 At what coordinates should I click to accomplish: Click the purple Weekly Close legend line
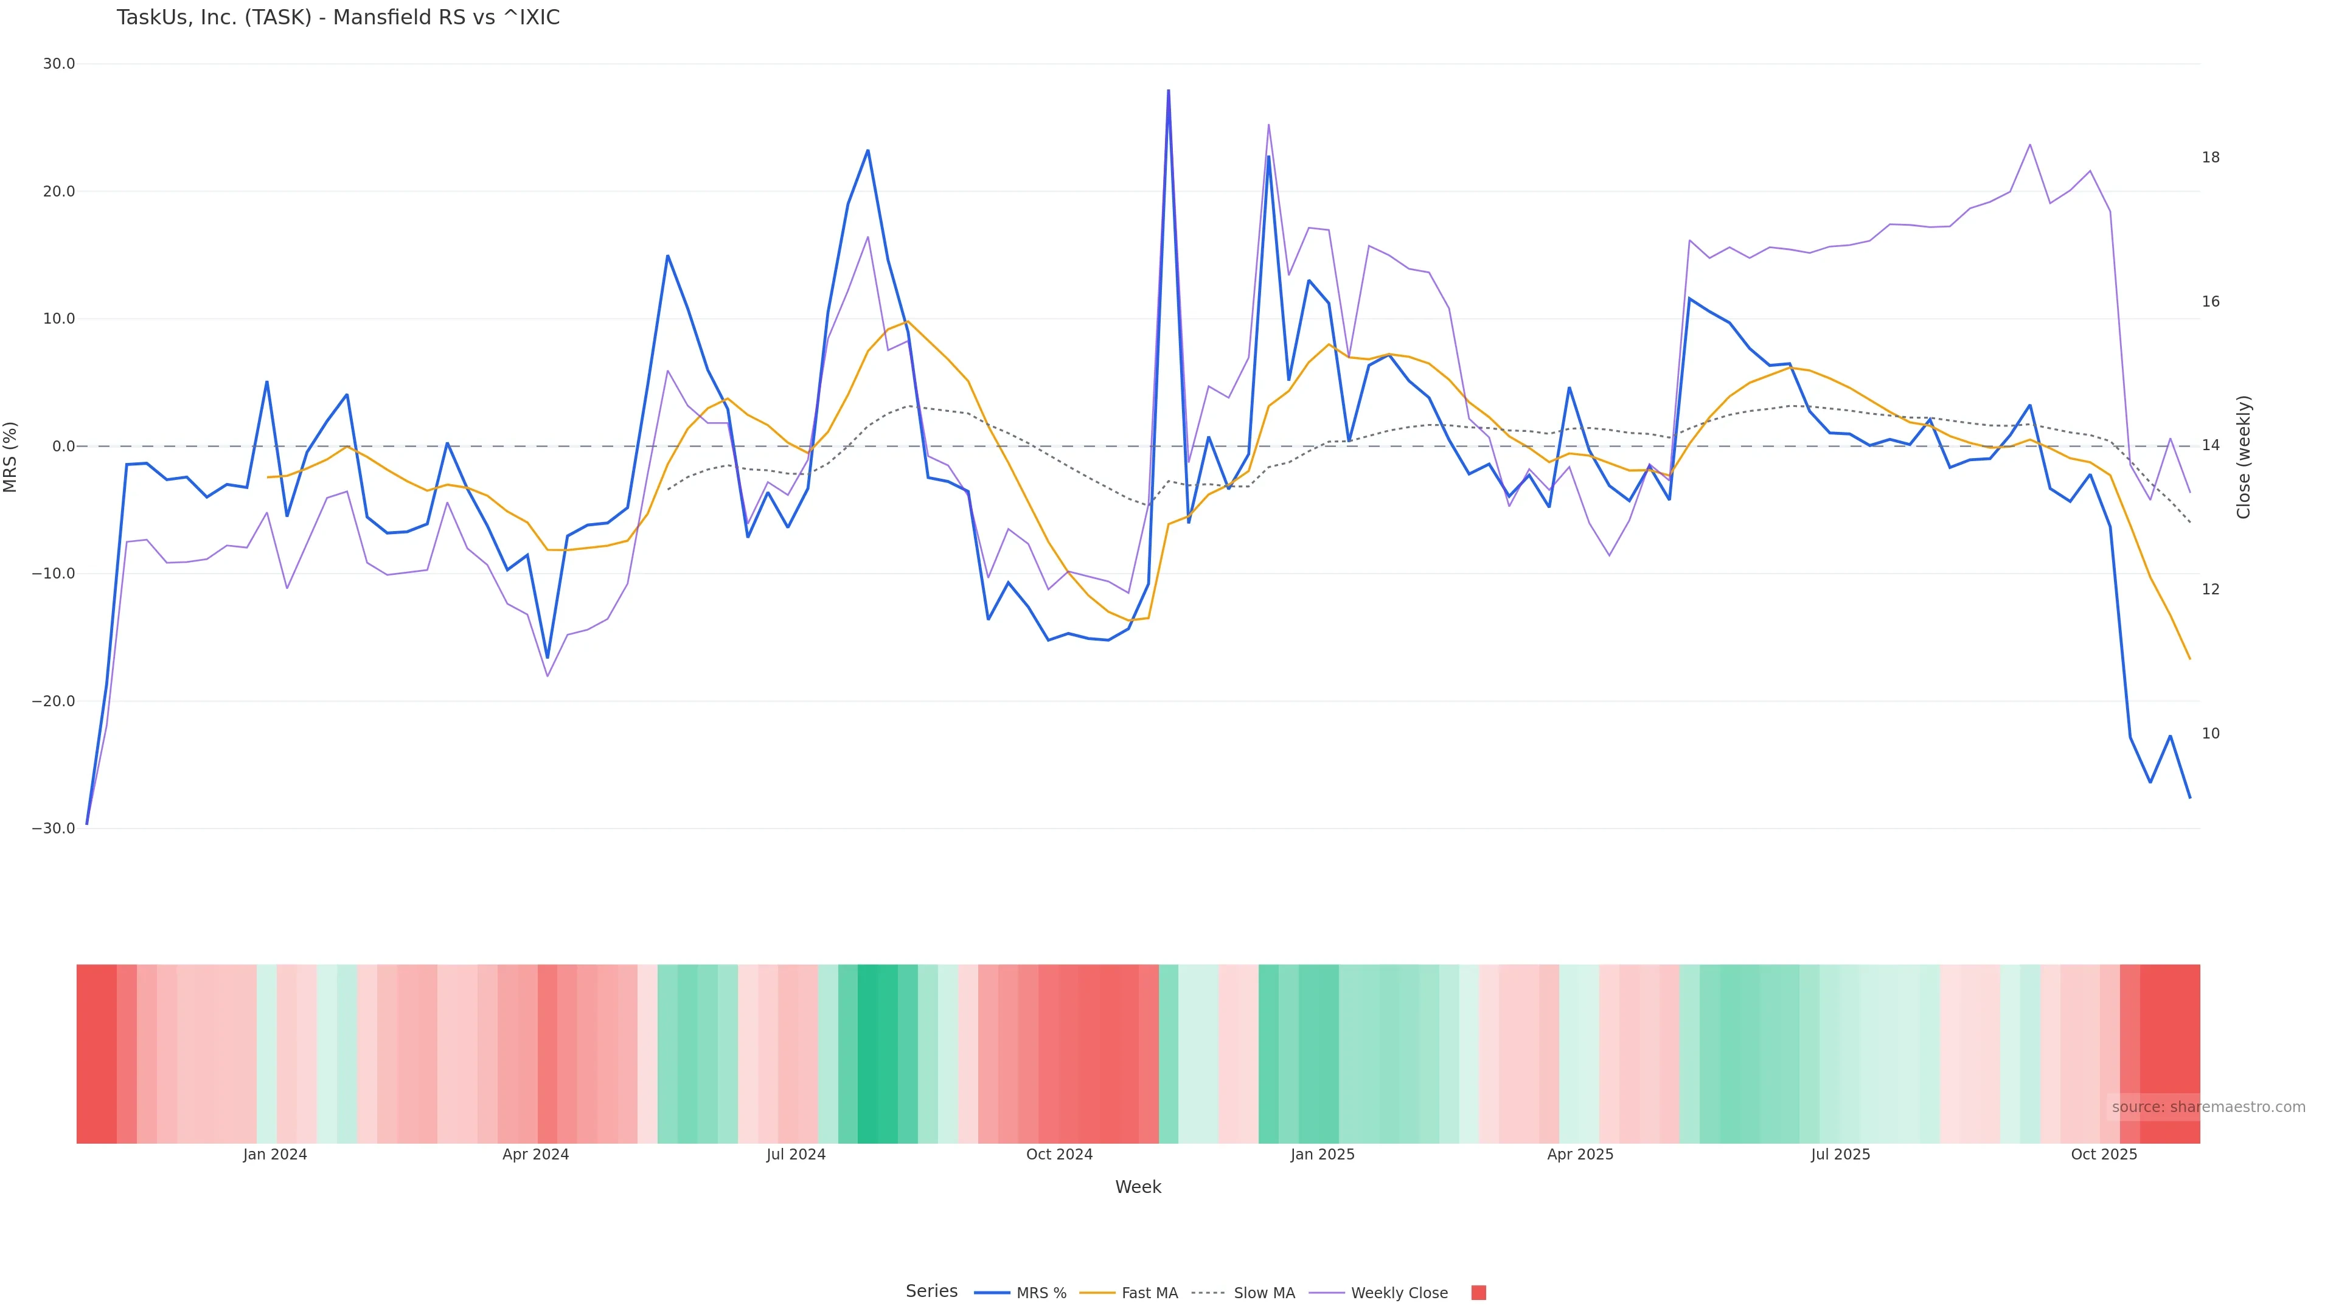(1327, 1293)
